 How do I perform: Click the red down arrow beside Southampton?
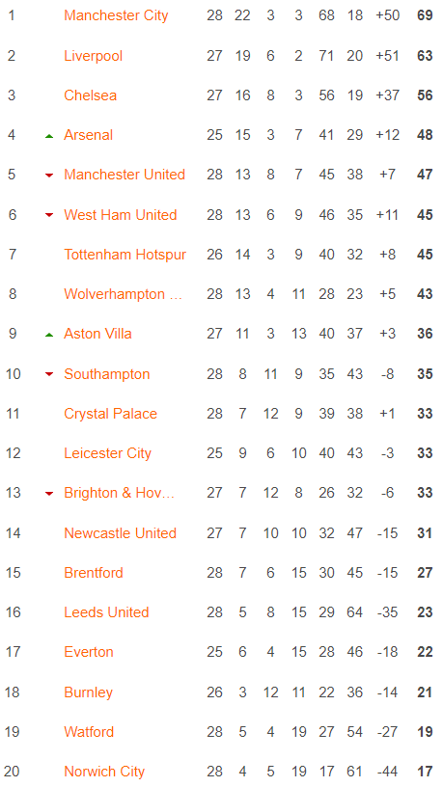(x=49, y=374)
